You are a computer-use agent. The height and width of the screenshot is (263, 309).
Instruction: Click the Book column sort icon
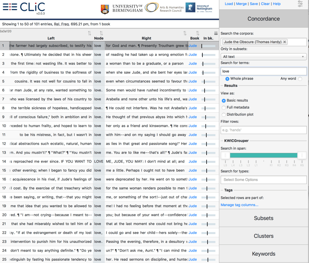(198, 33)
